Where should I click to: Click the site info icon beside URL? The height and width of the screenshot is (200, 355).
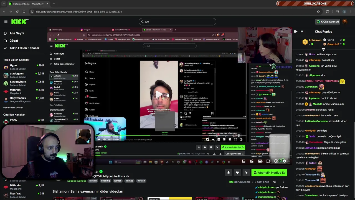point(32,12)
